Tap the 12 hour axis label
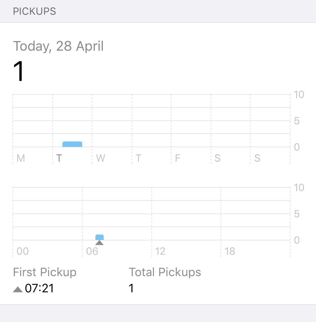The image size is (316, 322). (160, 251)
